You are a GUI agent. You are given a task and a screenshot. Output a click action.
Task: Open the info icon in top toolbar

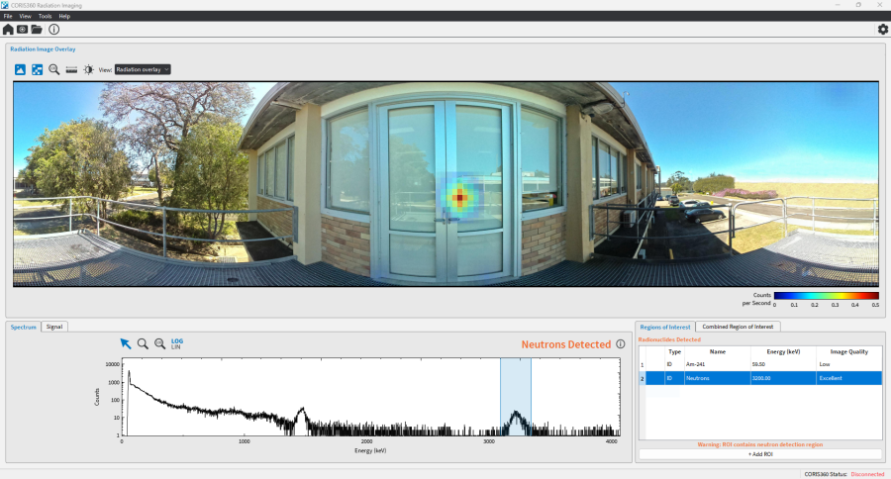click(54, 30)
